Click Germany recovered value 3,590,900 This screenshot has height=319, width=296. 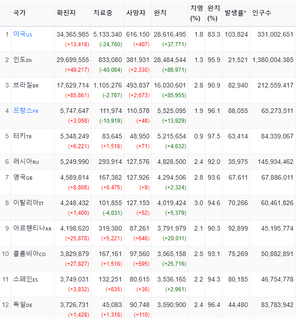(172, 305)
